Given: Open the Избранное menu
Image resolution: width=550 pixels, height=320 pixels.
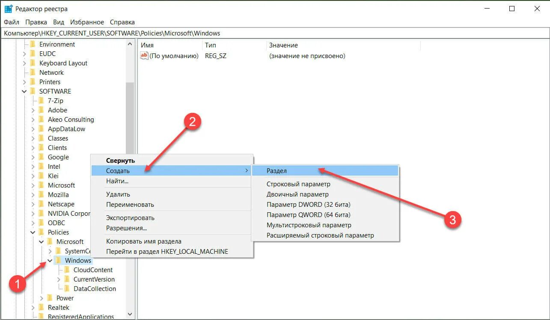Looking at the screenshot, I should point(87,22).
